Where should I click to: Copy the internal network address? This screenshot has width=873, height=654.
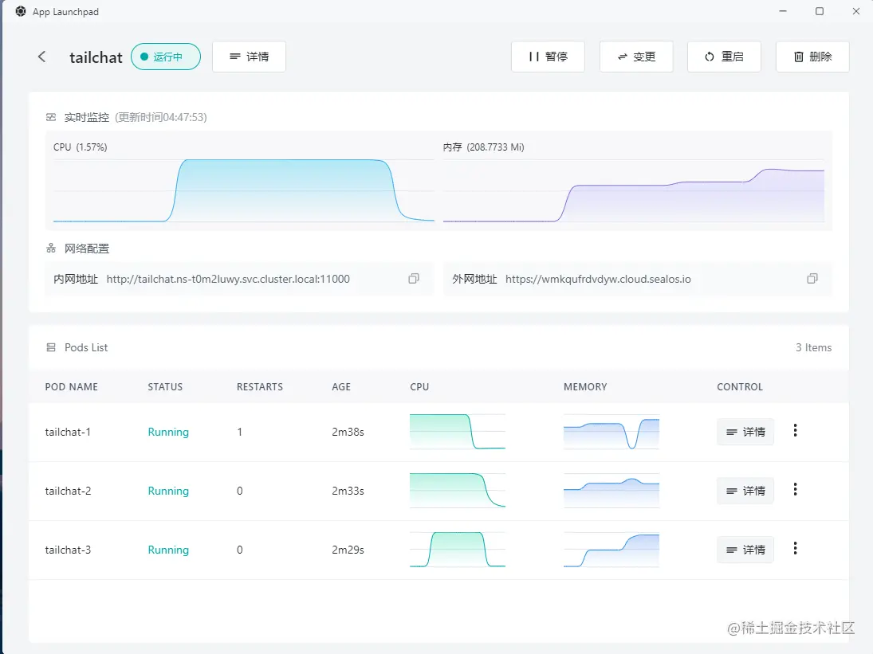coord(414,279)
